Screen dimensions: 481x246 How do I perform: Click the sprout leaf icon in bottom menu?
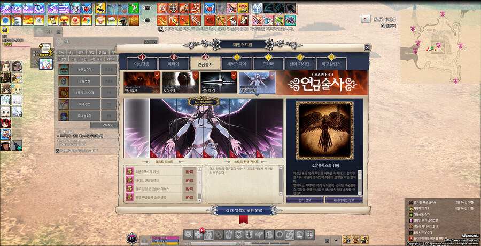pos(259,234)
